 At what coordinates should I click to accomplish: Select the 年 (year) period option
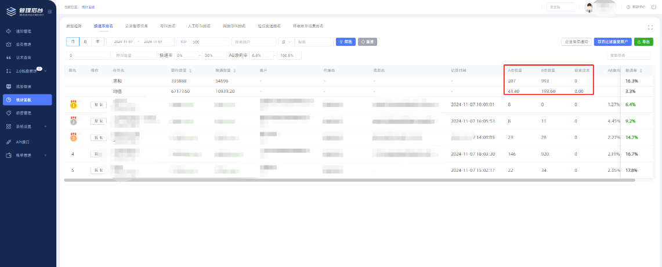tap(97, 42)
